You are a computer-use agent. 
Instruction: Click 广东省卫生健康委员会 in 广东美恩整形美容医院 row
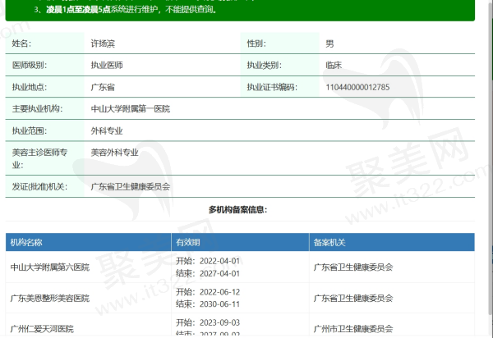(353, 298)
